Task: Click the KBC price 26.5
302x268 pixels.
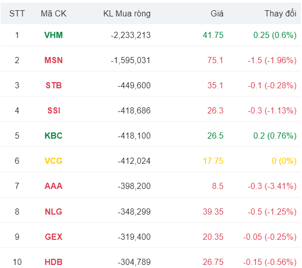Action: (215, 136)
